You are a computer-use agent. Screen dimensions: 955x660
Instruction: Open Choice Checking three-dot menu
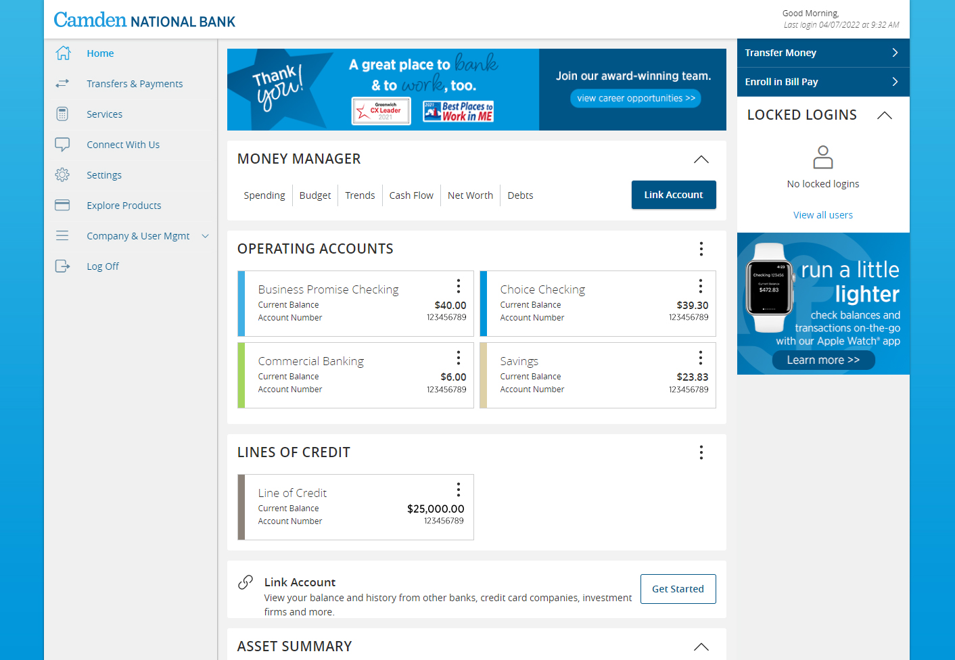coord(700,285)
